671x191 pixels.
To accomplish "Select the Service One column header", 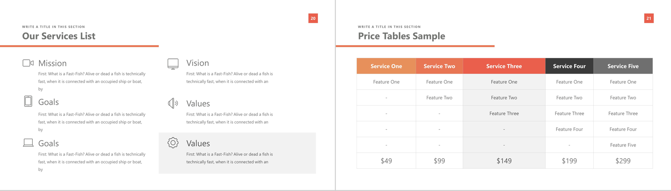I will tap(386, 66).
